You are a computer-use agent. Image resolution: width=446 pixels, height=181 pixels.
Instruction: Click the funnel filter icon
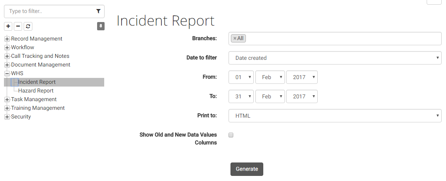[x=98, y=11]
